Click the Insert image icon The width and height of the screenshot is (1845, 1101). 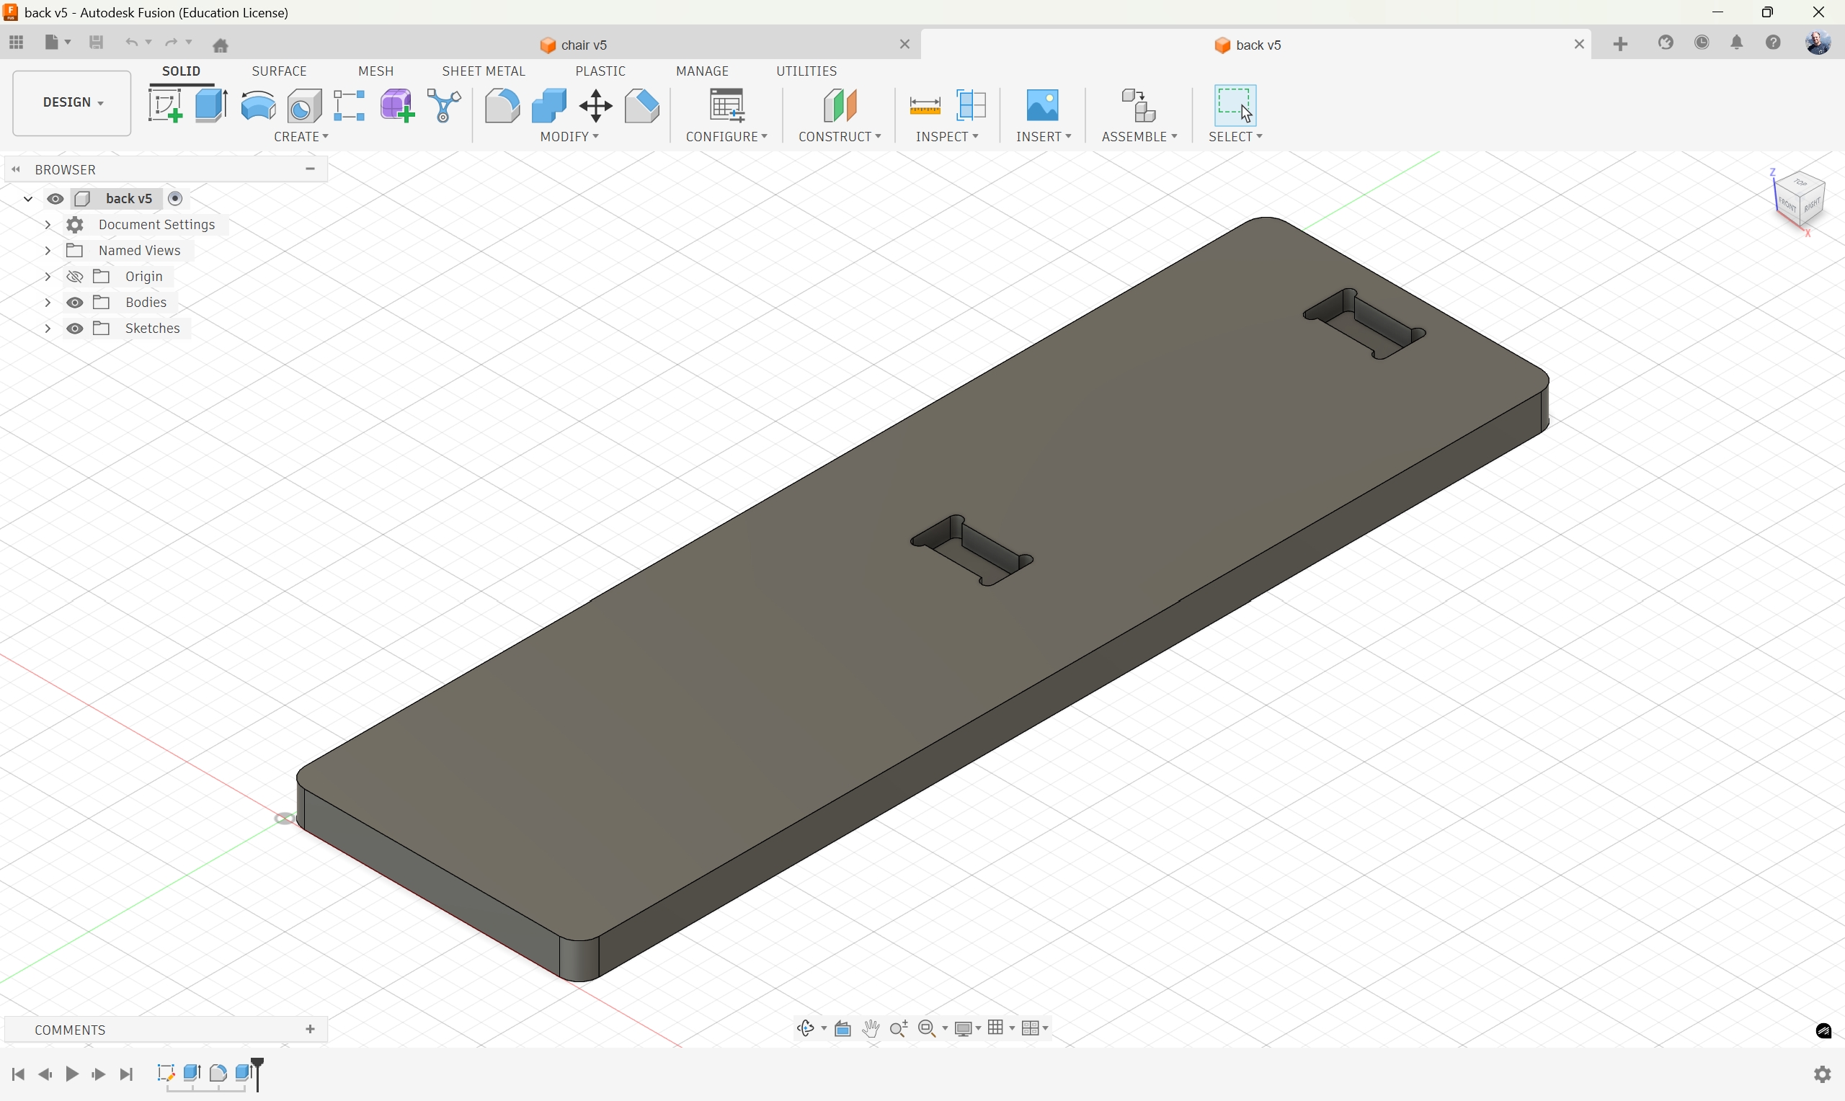coord(1042,105)
